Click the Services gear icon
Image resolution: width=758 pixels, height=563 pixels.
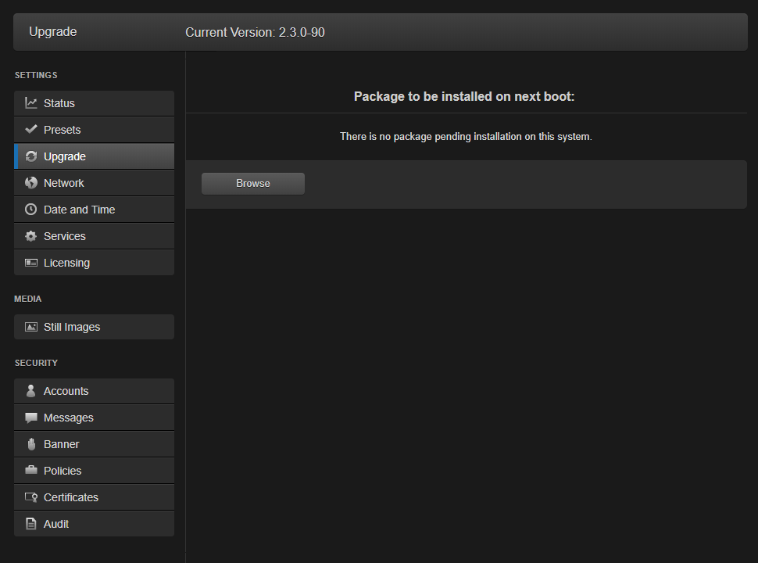coord(31,236)
